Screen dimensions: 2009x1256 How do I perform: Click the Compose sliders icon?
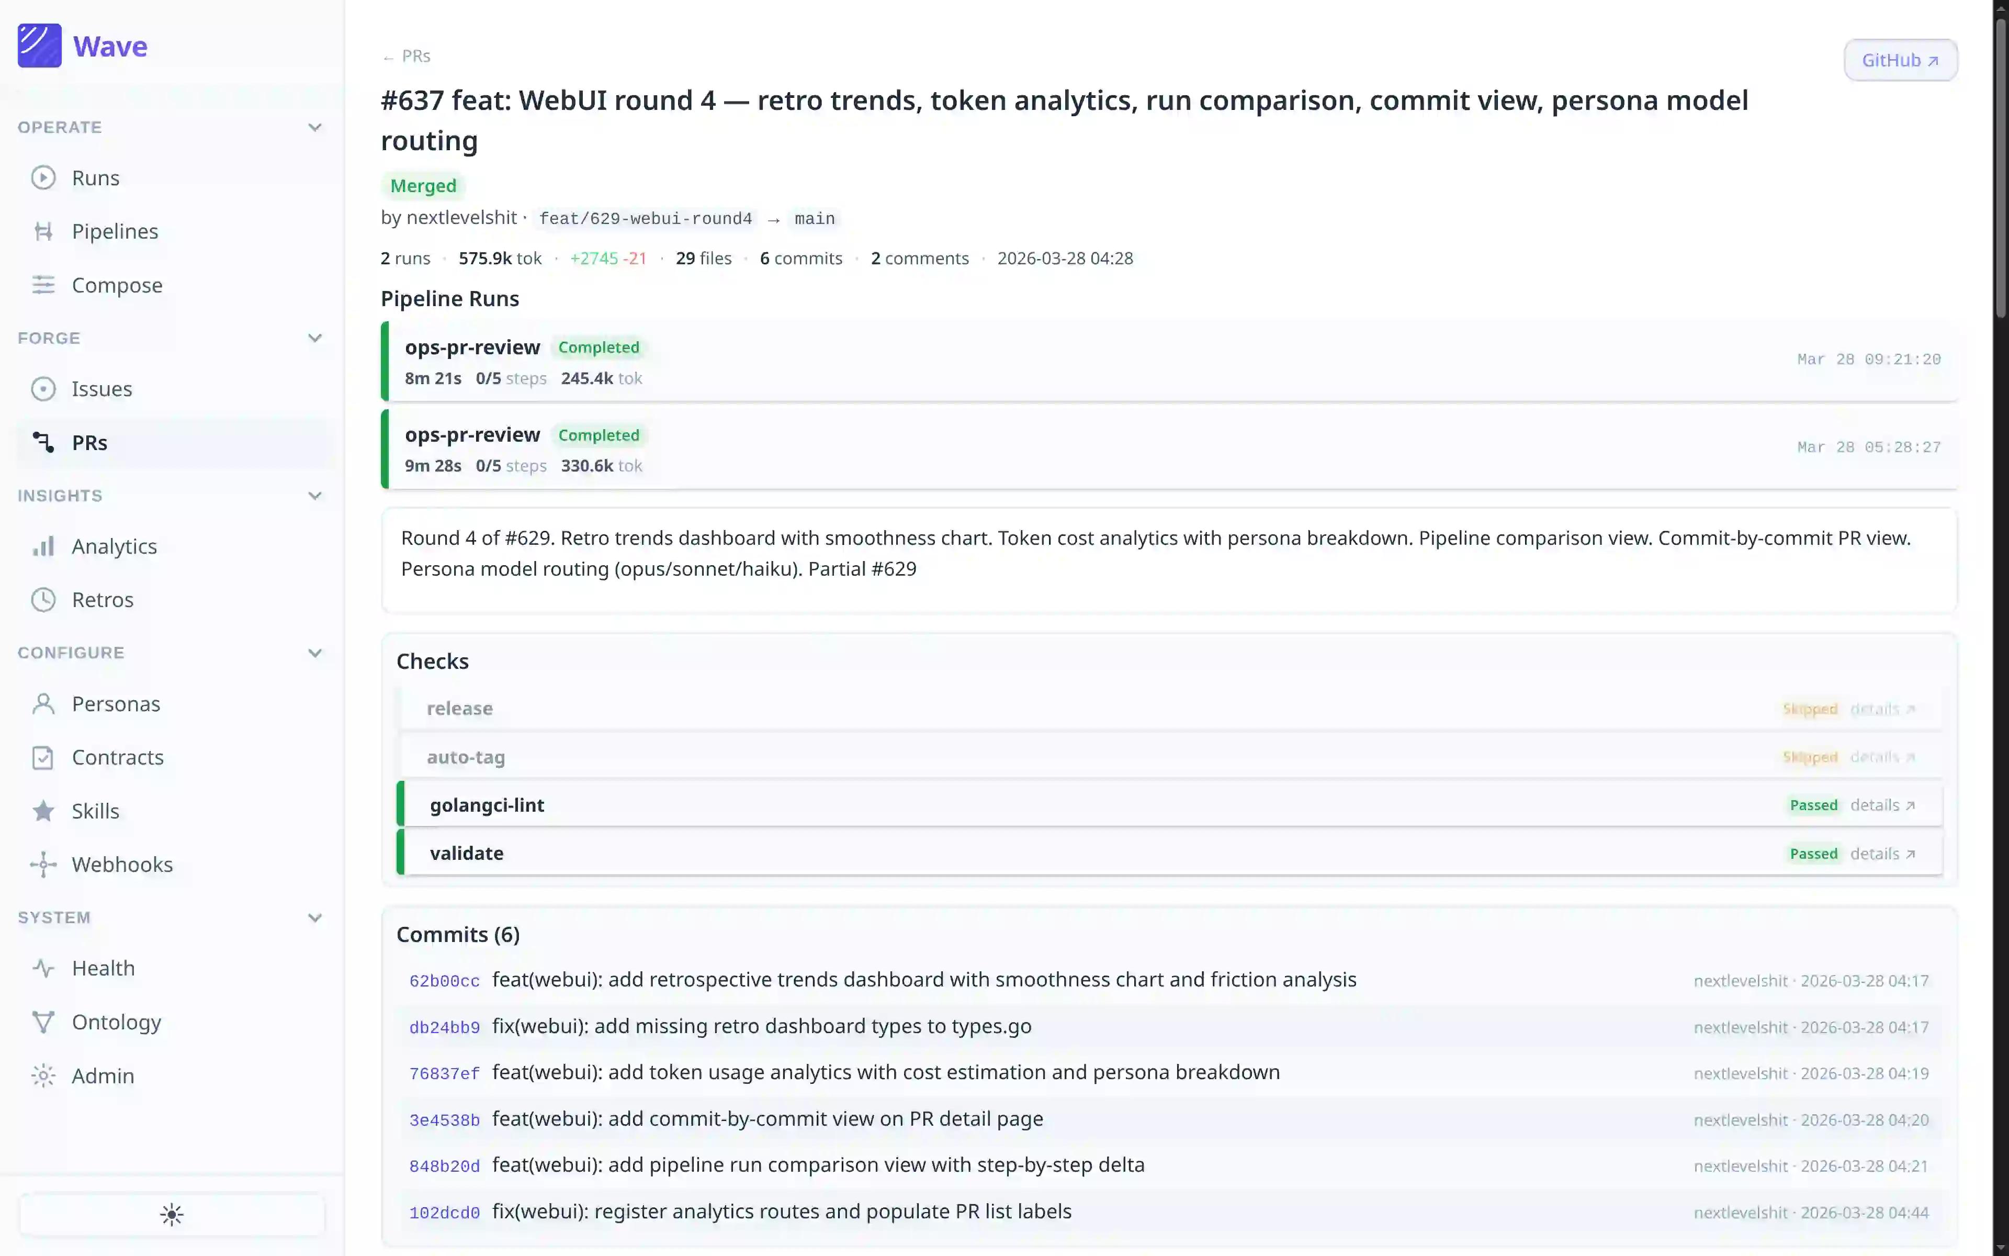[43, 285]
